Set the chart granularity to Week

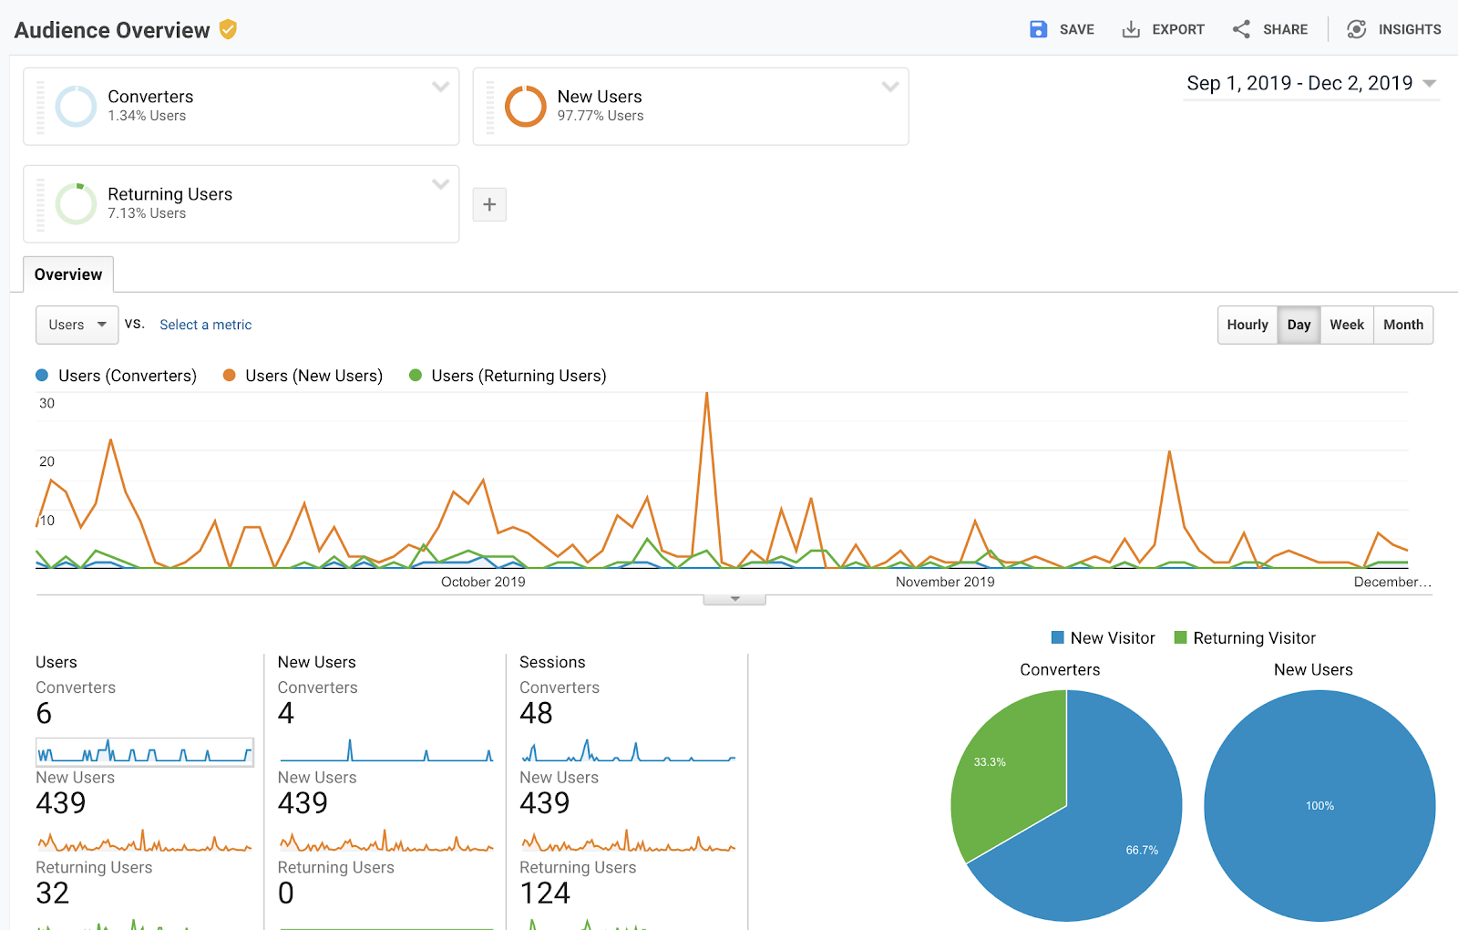pos(1346,325)
